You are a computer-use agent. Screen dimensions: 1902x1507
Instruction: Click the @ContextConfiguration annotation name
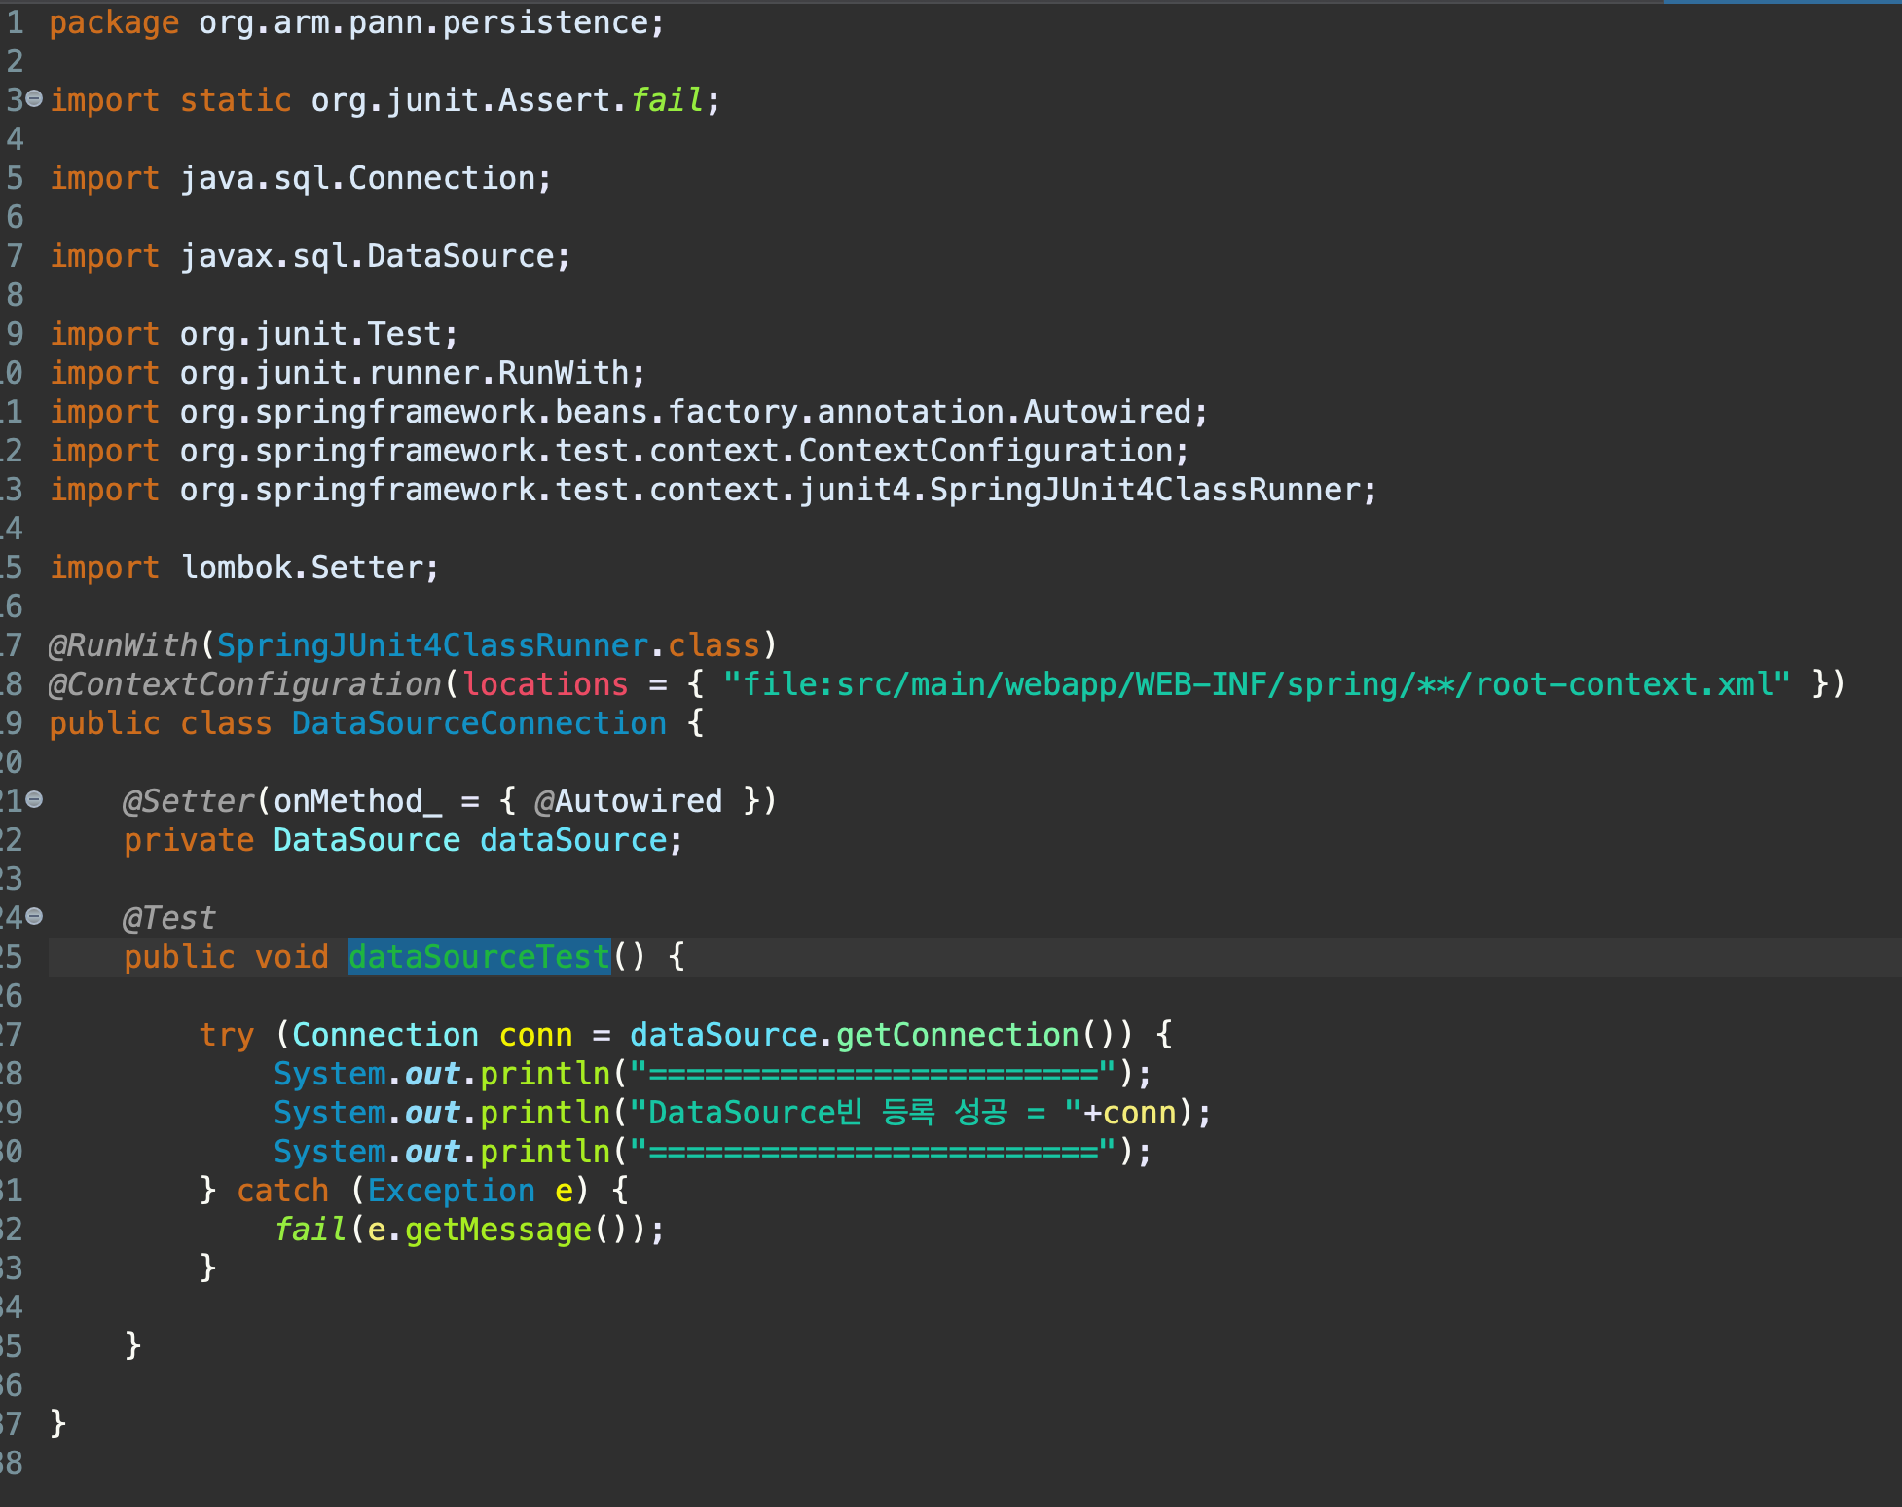(245, 684)
